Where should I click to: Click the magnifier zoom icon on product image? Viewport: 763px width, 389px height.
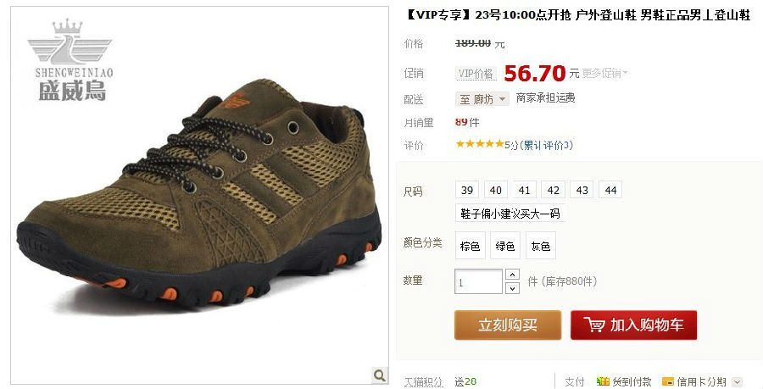[x=380, y=375]
